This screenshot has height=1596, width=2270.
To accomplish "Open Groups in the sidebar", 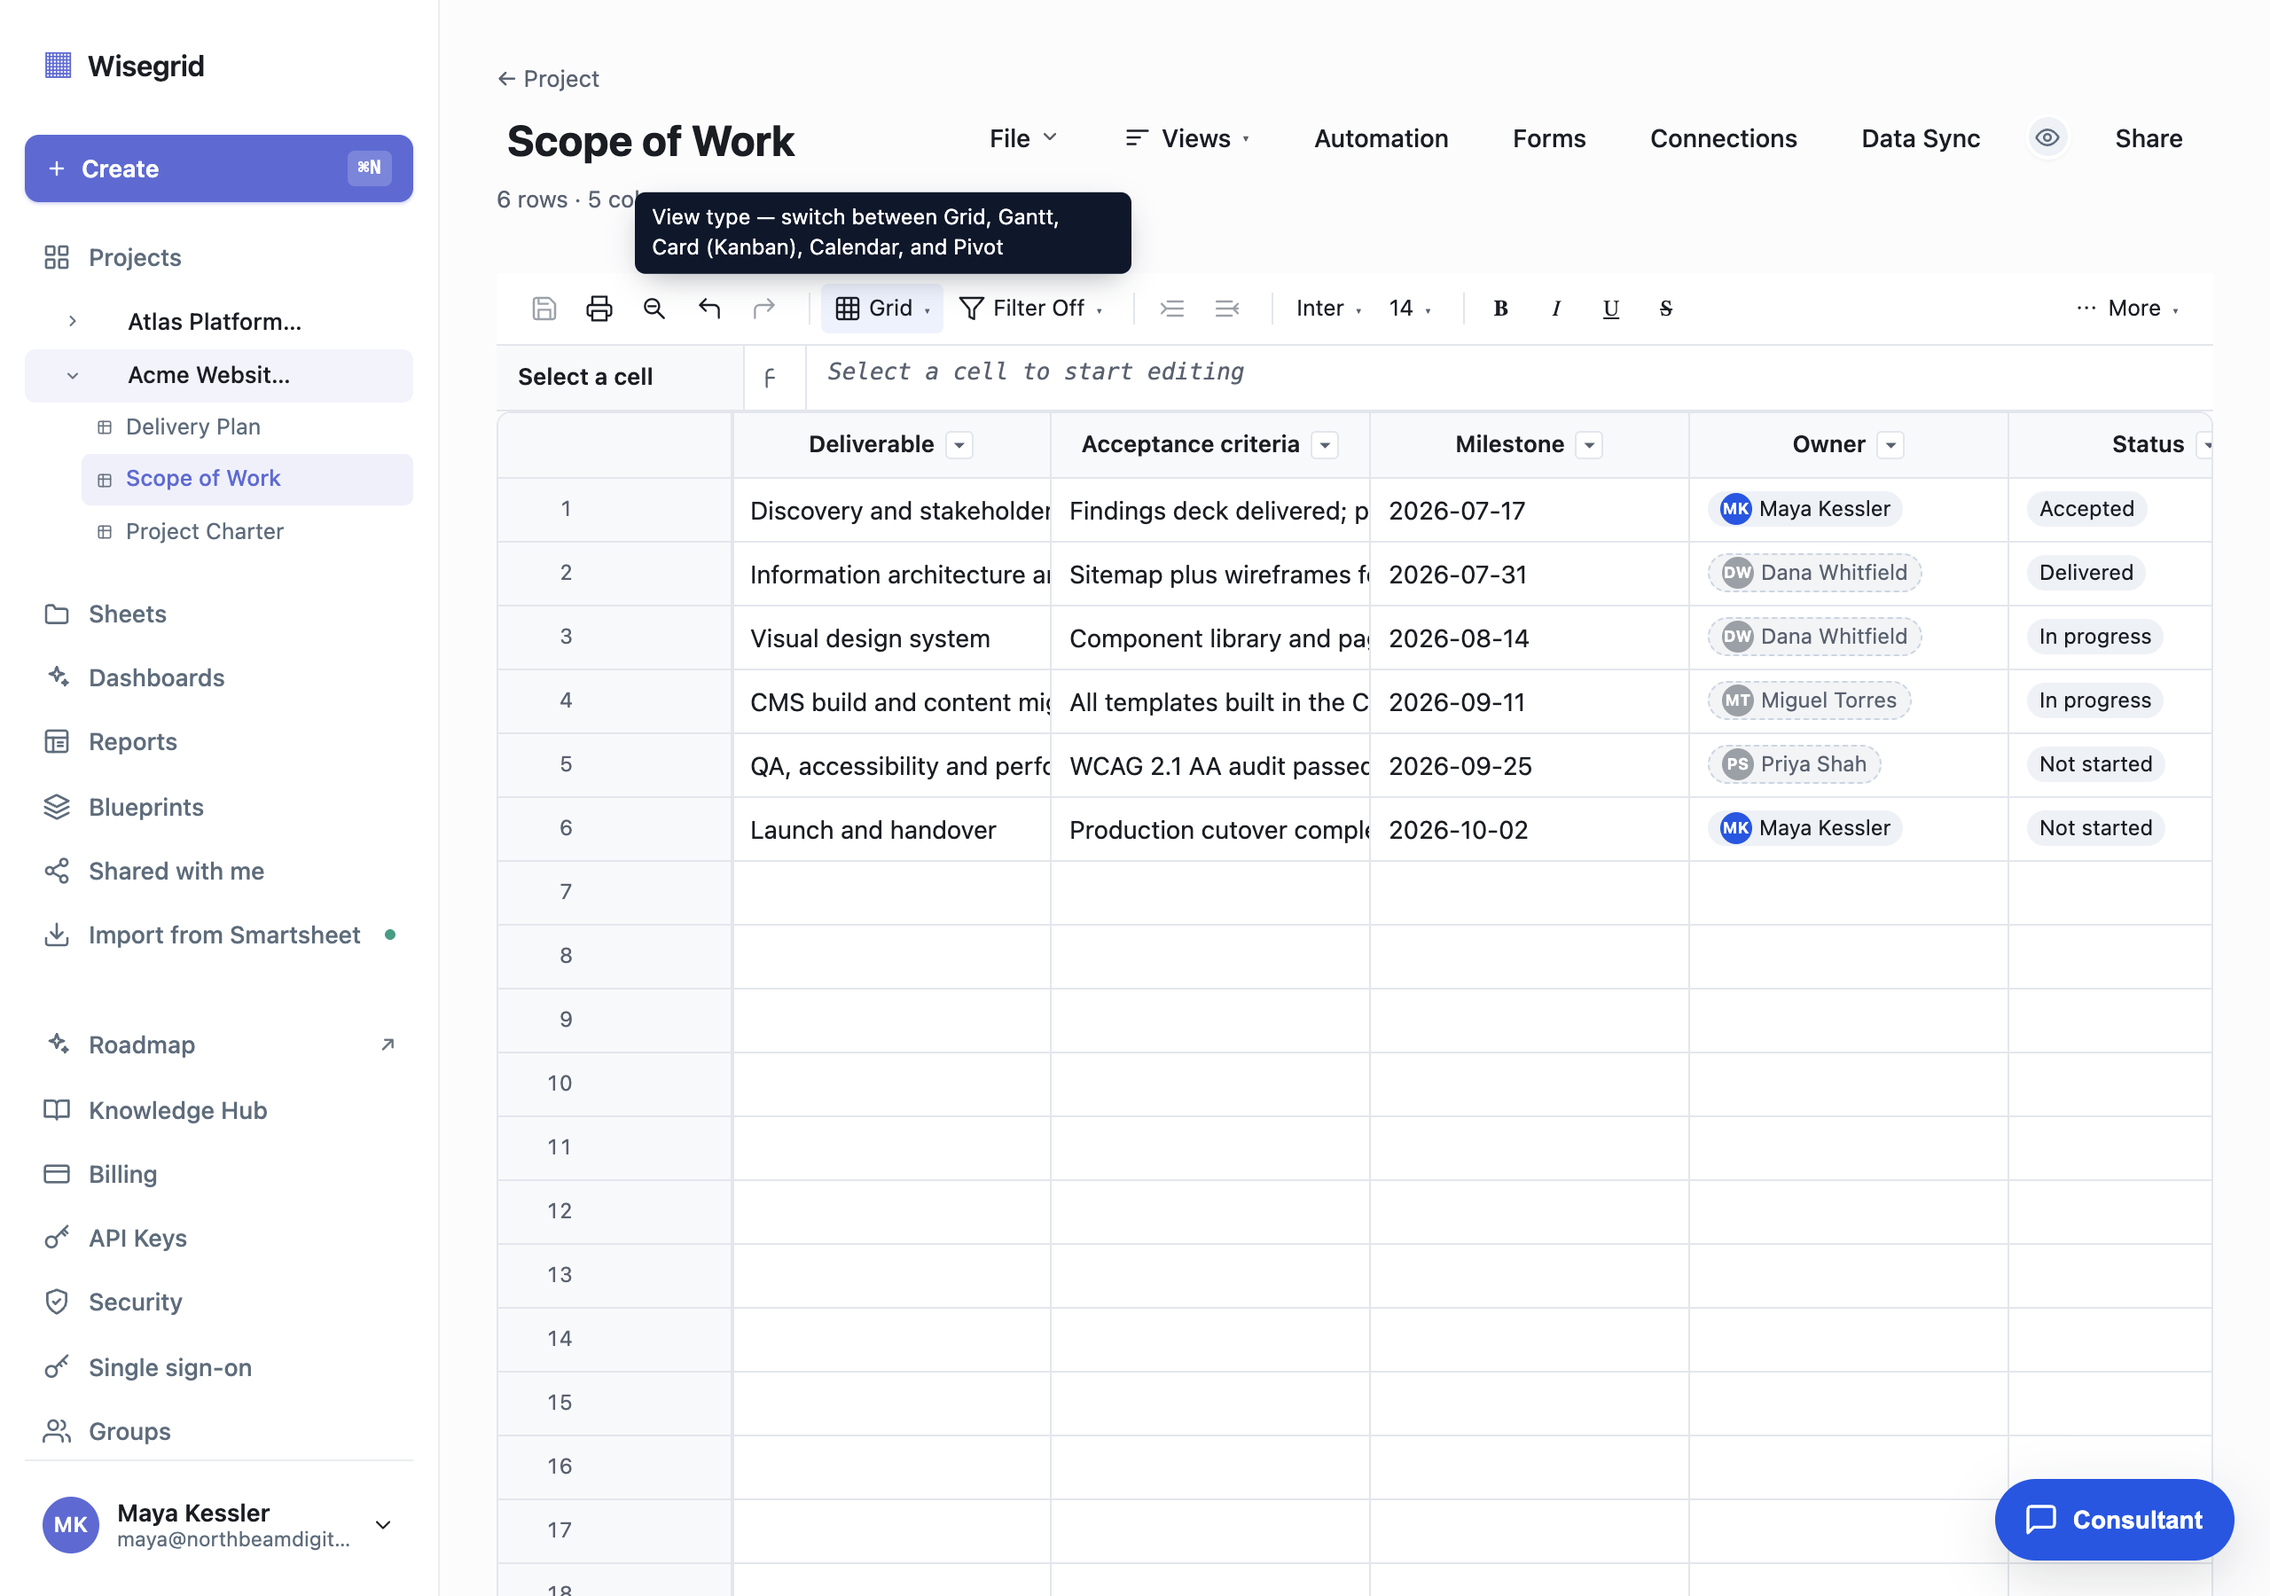I will point(218,1432).
